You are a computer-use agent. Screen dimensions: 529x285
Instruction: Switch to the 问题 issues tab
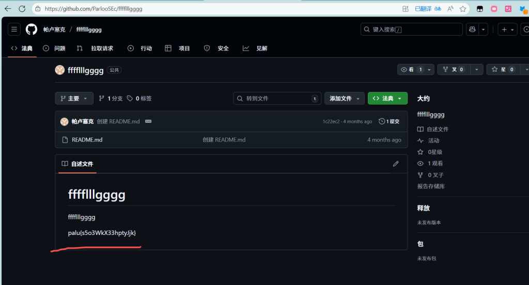click(x=54, y=48)
